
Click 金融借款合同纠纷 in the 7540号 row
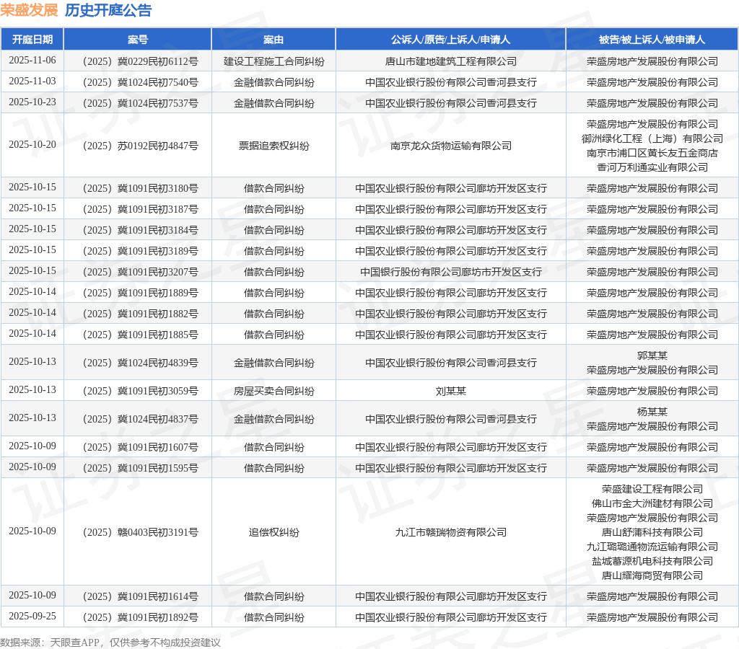click(274, 82)
